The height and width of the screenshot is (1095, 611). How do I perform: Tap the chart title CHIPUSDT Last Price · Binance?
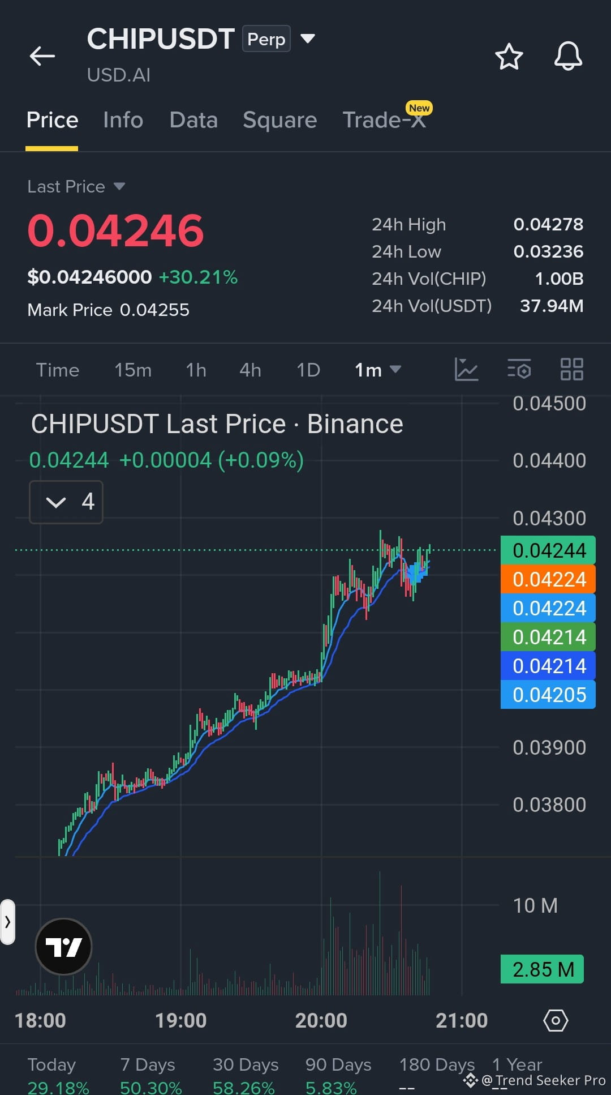point(217,424)
